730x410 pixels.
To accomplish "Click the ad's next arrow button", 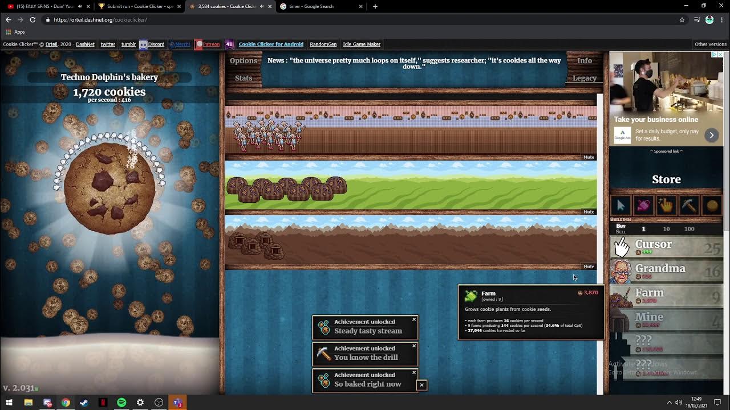I will pos(711,135).
